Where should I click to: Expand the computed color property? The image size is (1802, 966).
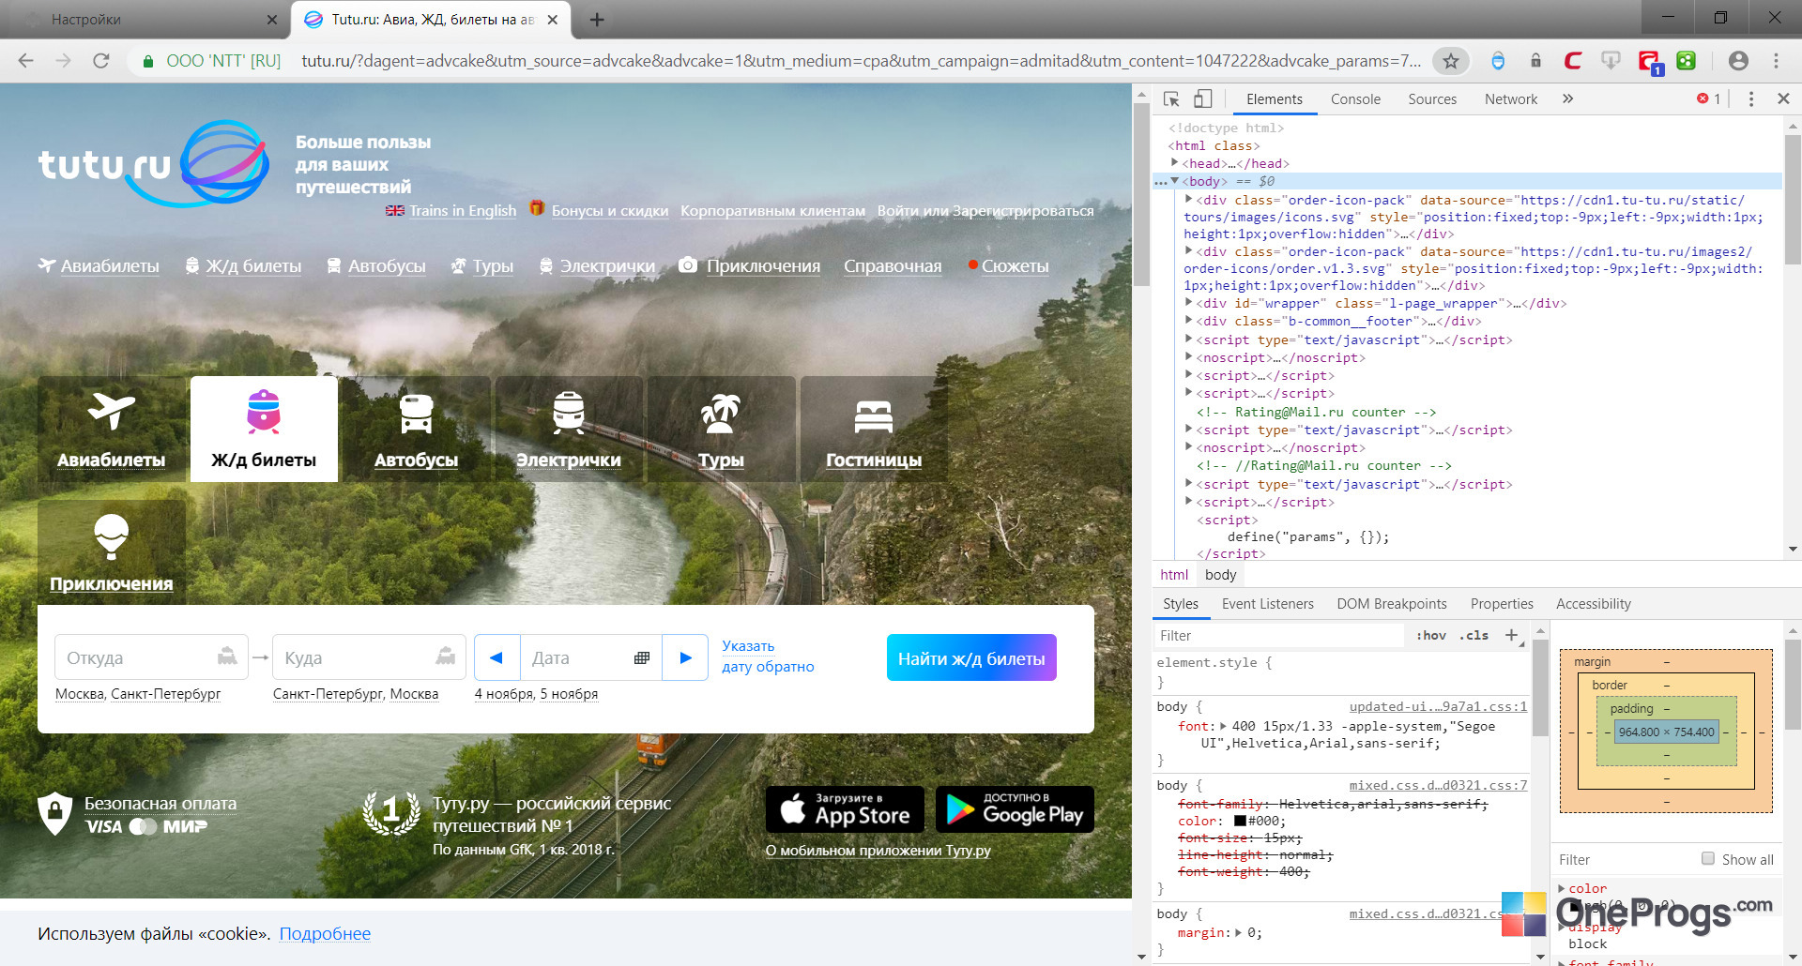point(1562,888)
